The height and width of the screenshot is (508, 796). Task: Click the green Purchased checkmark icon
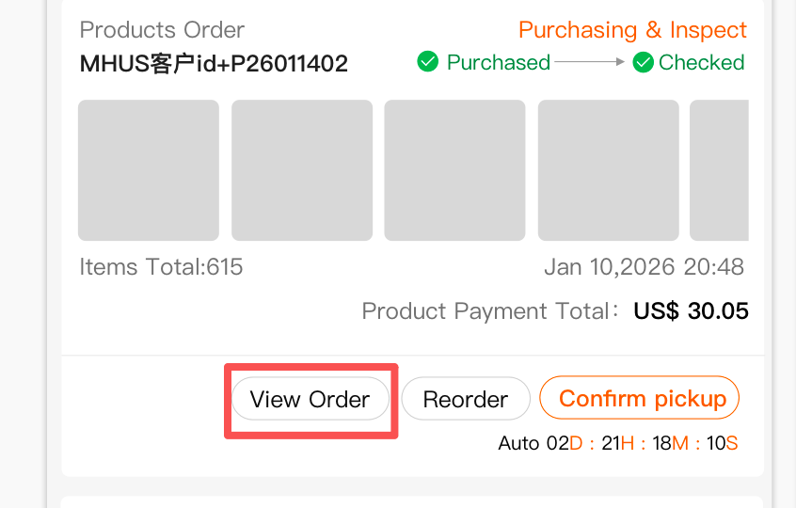[428, 63]
